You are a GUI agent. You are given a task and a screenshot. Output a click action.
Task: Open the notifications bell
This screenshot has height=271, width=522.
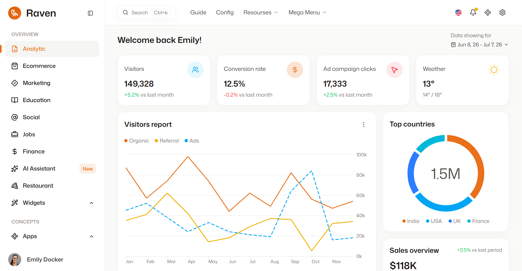[x=473, y=12]
